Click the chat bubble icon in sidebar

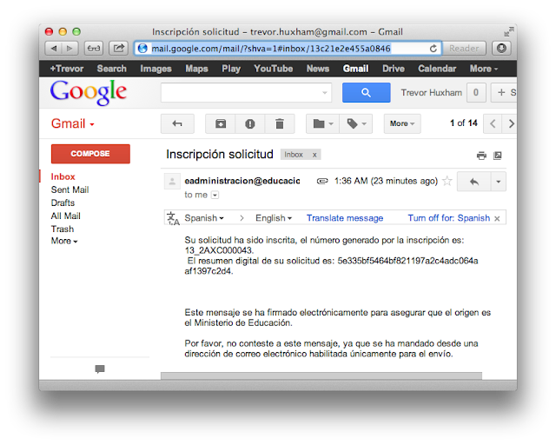(x=100, y=369)
